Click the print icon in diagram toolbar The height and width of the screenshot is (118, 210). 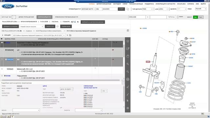click(128, 79)
